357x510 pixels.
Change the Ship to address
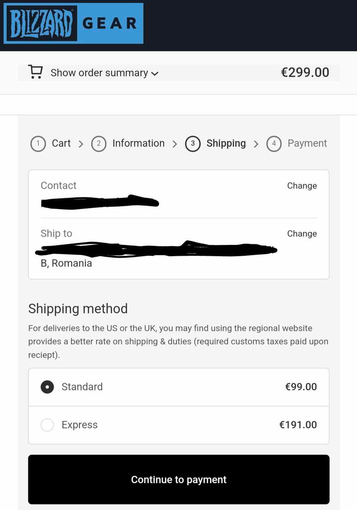click(x=302, y=233)
